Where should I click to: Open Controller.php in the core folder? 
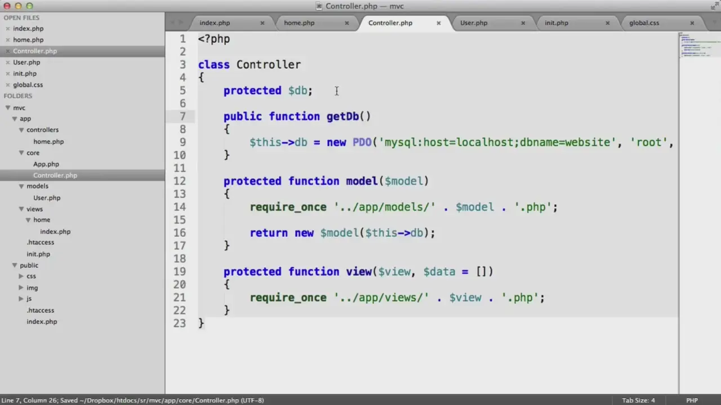tap(55, 175)
